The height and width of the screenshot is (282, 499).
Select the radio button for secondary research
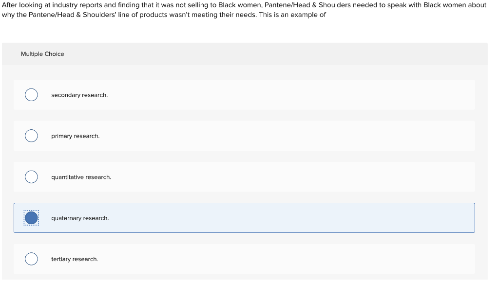point(31,95)
